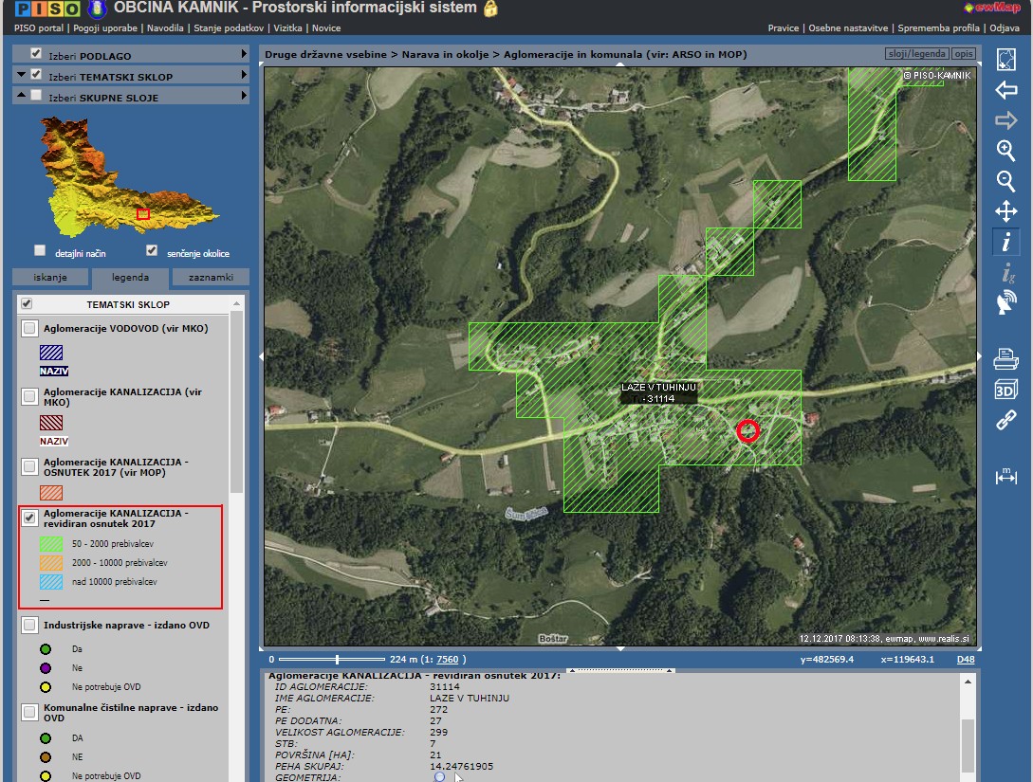Click the 'sloji/legenda' button
1033x782 pixels.
pos(914,54)
